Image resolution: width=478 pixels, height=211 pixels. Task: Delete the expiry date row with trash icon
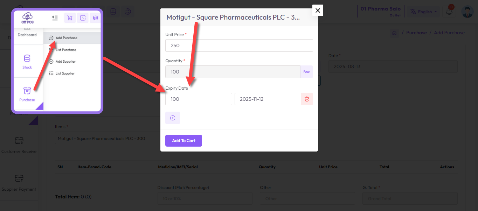click(307, 99)
